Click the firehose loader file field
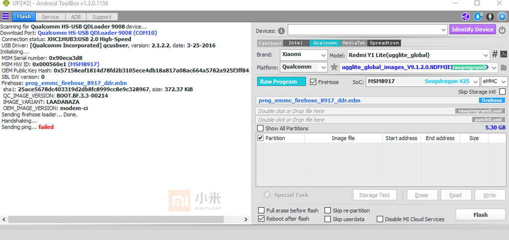The width and height of the screenshot is (509, 240). click(x=381, y=100)
